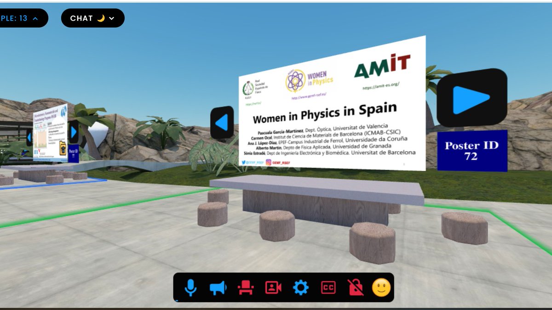Click the Real Sociedad Española de Física crest
552x310 pixels.
(x=248, y=88)
